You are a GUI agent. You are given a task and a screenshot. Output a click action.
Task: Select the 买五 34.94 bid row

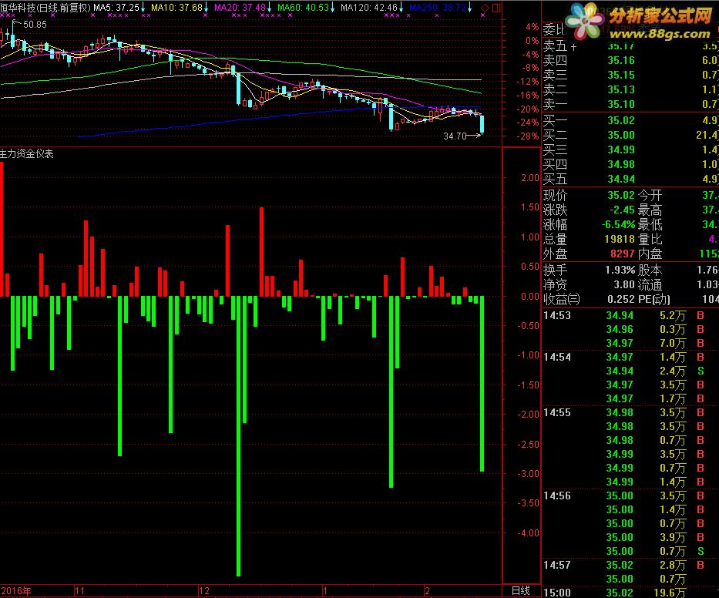coord(630,180)
